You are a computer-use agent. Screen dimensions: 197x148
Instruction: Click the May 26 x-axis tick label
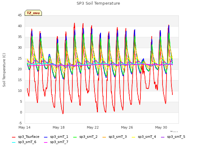point(127,127)
